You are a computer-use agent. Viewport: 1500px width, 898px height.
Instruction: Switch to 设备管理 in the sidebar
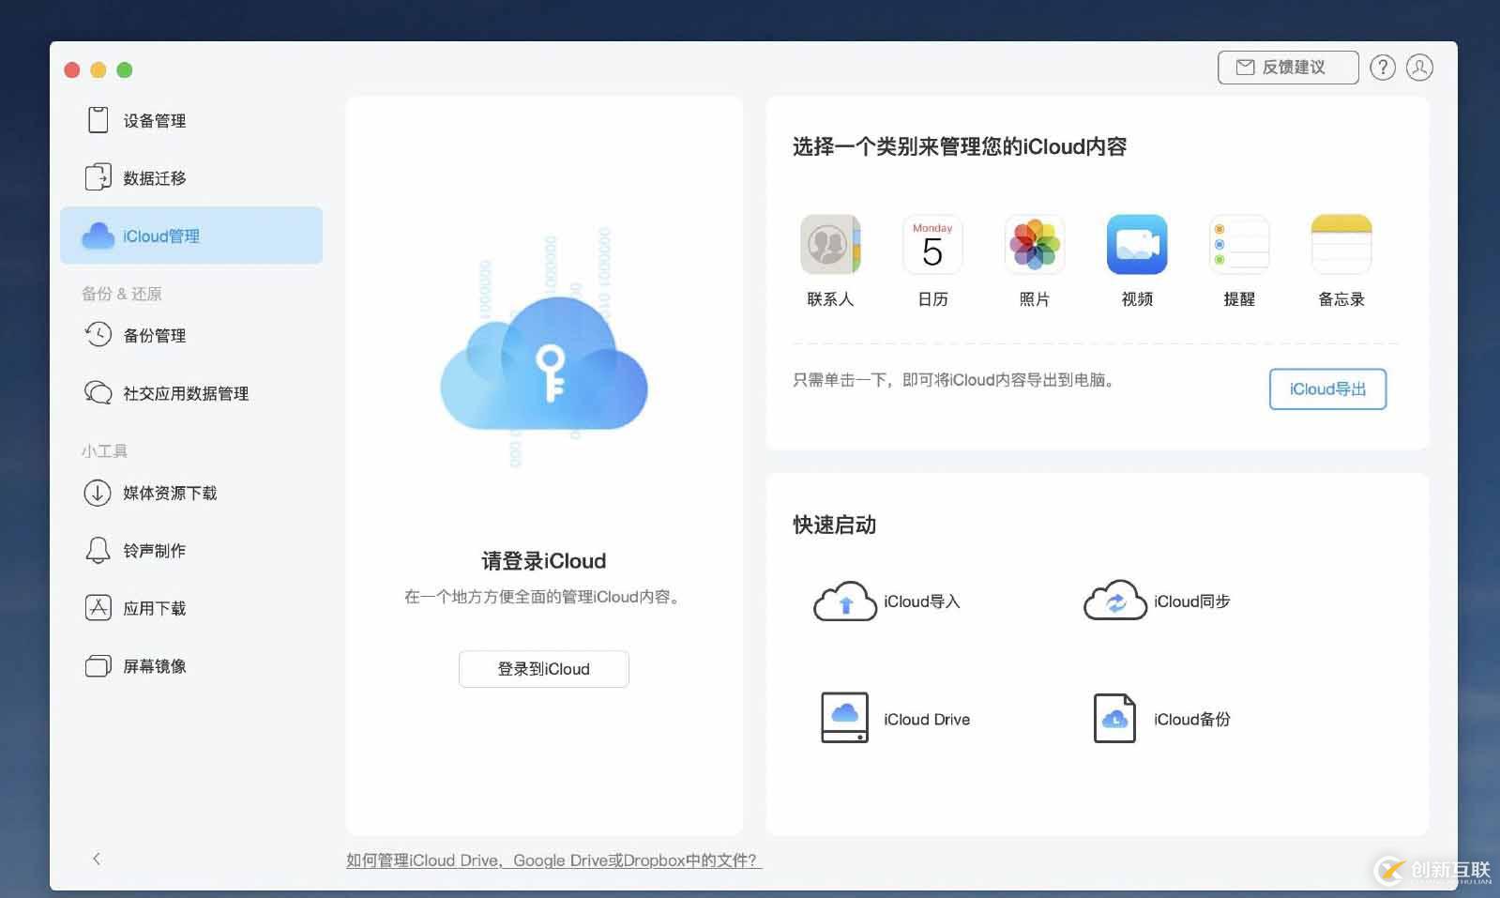(155, 121)
